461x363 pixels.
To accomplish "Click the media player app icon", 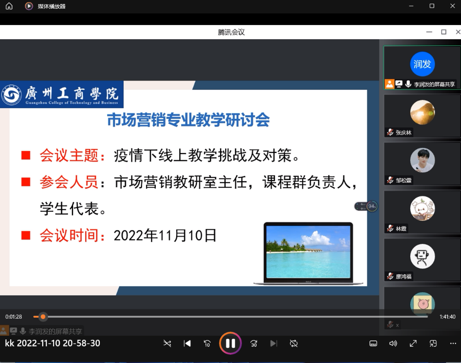I will 29,6.
